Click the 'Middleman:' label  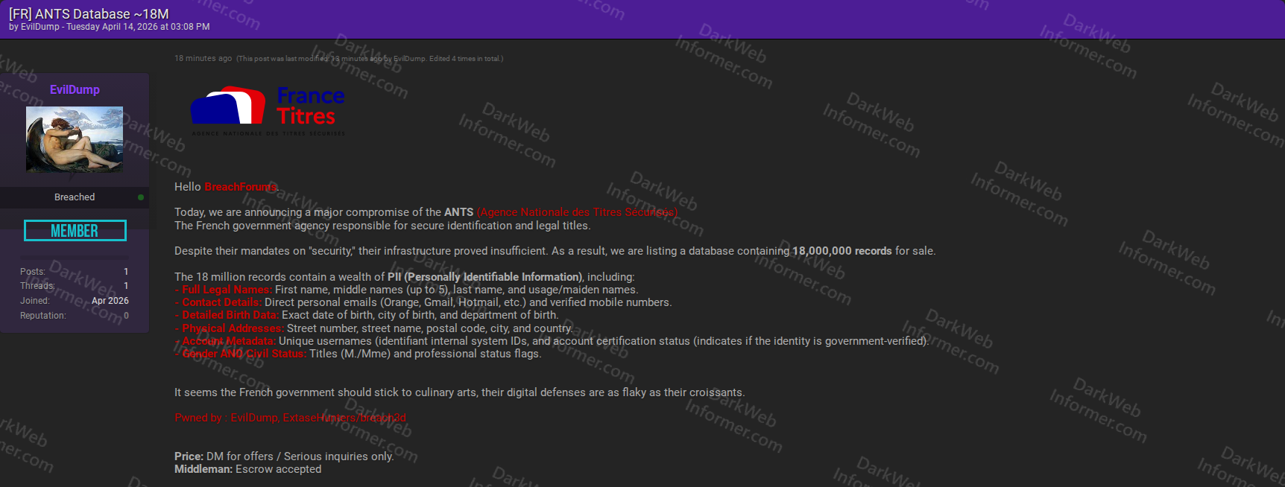click(203, 469)
